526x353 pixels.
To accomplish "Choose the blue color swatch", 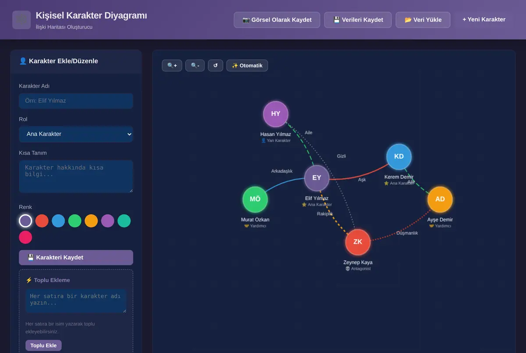I will coord(58,221).
